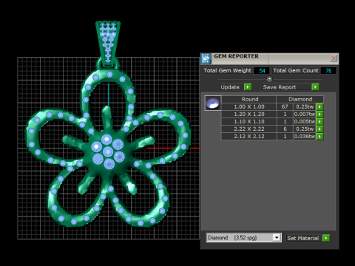
Task: Run Update with its green arrow
Action: 248,87
